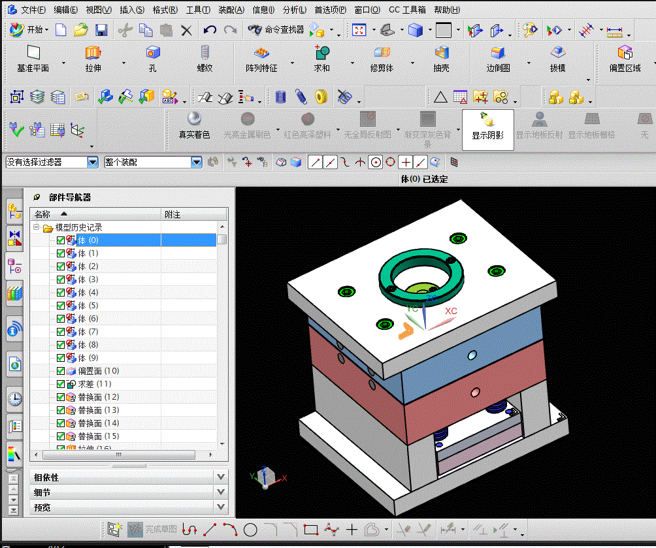This screenshot has width=656, height=548.
Task: Click the Line sketch tool in bottom toolbar
Action: [x=210, y=530]
